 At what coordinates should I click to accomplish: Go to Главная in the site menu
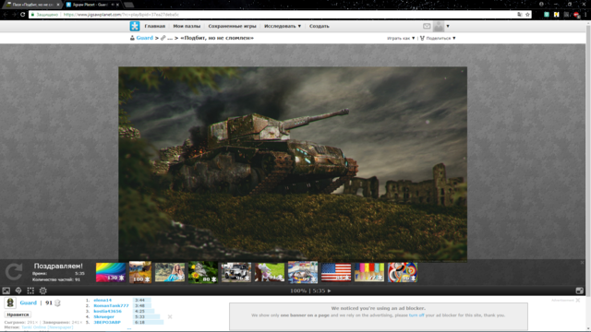(x=155, y=26)
